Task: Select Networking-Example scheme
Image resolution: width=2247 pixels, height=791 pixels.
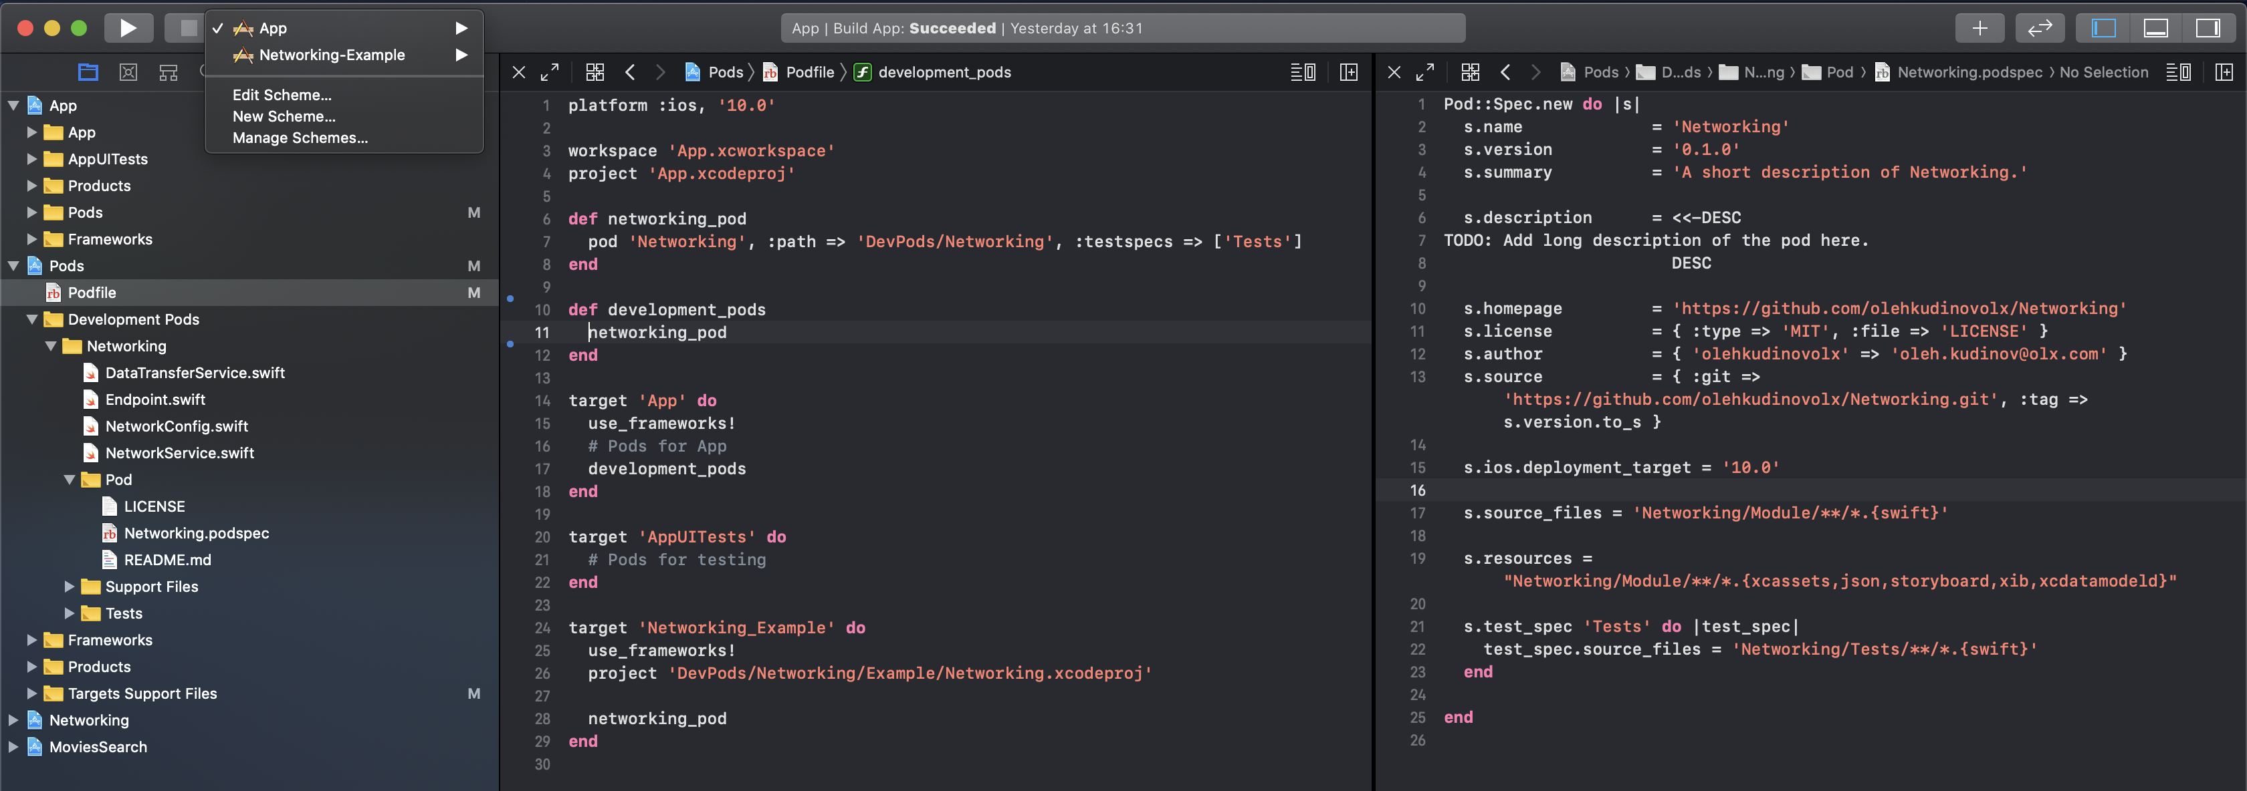Action: [332, 55]
